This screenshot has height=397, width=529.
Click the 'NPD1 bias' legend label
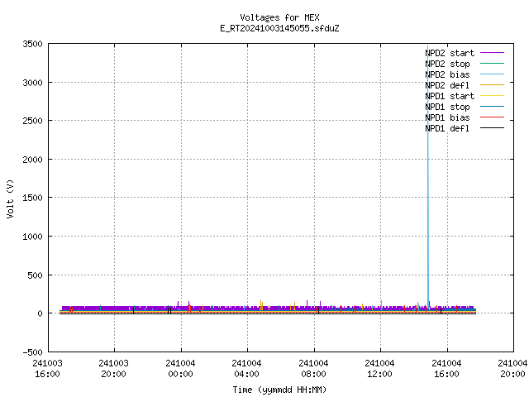(x=447, y=117)
